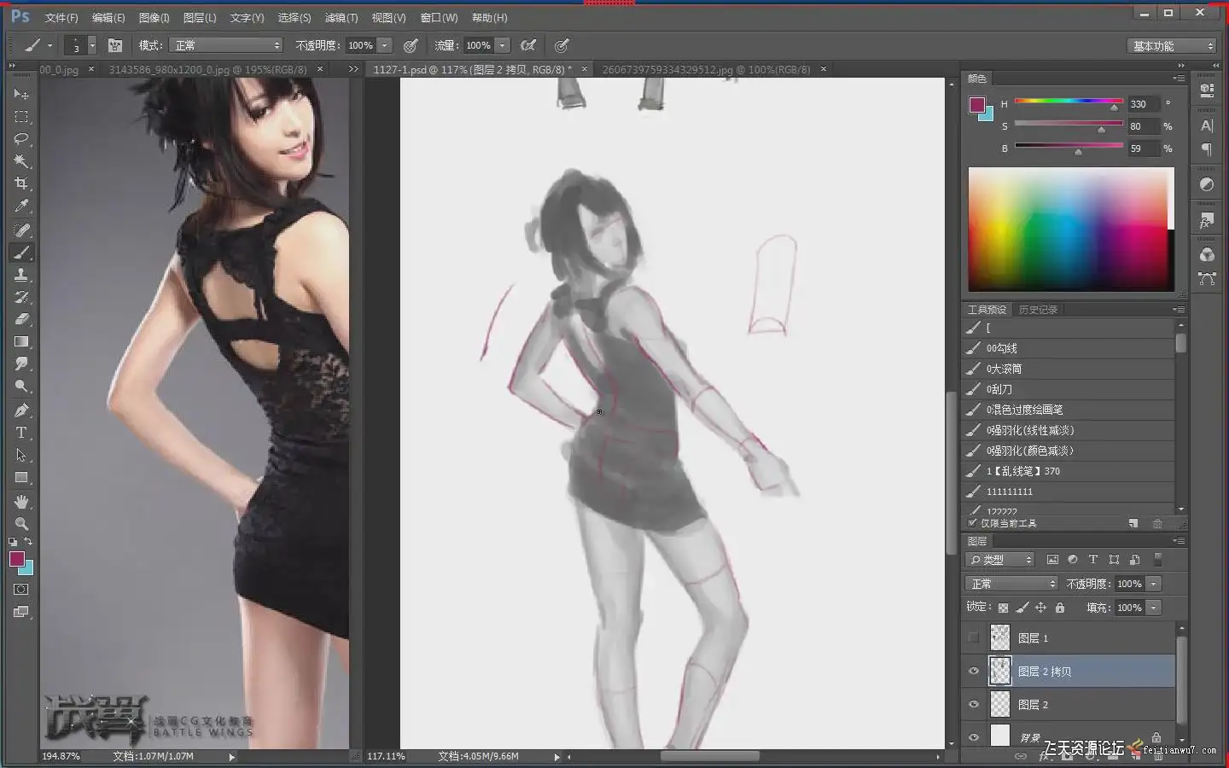Show the 图层 1 layer
Viewport: 1229px width, 768px height.
point(974,637)
